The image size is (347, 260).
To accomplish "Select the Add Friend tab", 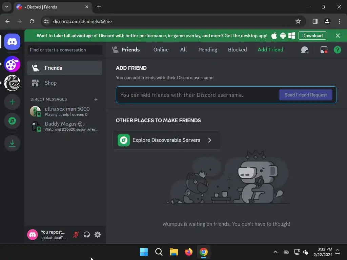I will [x=270, y=50].
